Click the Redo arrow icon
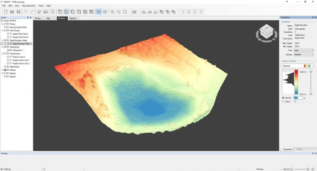 pyautogui.click(x=32, y=12)
